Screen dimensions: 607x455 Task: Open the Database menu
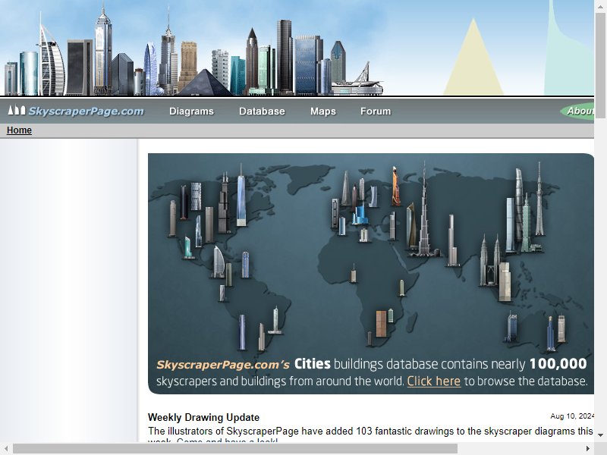coord(262,111)
